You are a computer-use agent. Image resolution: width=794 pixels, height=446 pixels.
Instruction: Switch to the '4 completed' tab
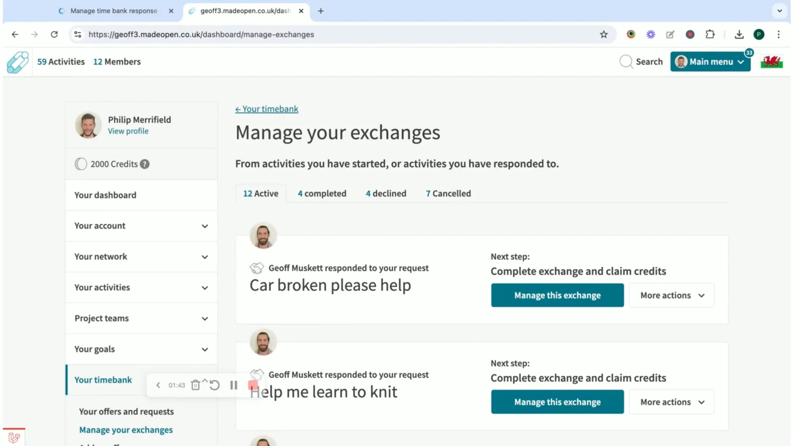(x=322, y=193)
